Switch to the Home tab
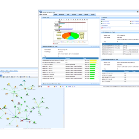139x139 pixels. pyautogui.click(x=55, y=14)
